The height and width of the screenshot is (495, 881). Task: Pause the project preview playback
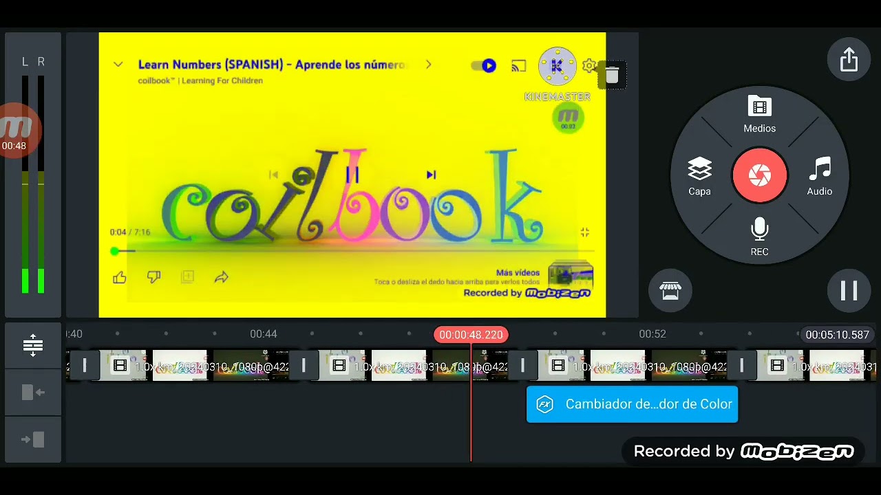click(849, 291)
